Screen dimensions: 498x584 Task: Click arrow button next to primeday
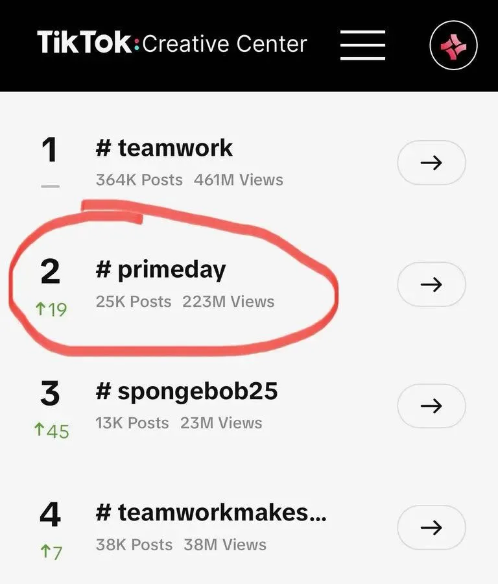click(x=431, y=284)
